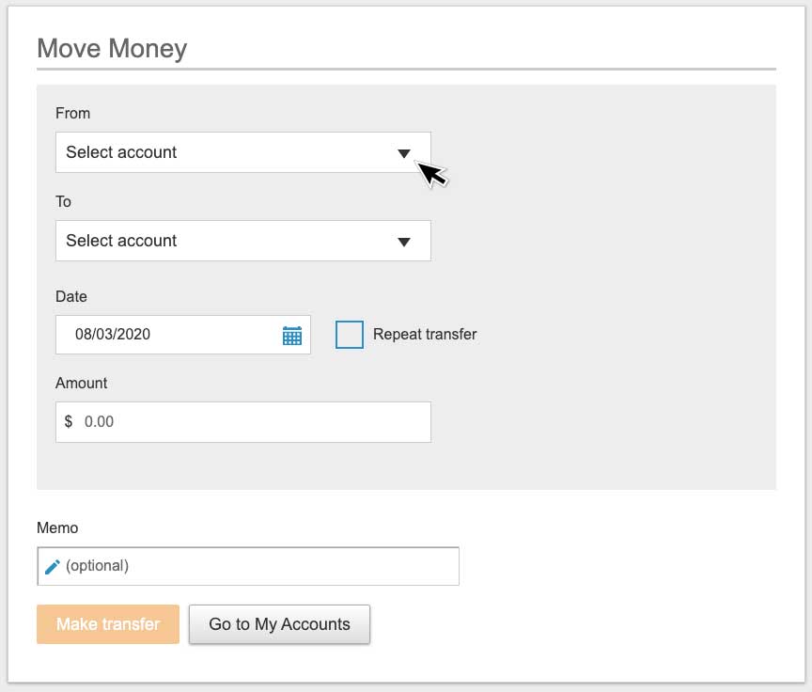This screenshot has width=812, height=692.
Task: Click the pencil icon in Memo field
Action: pyautogui.click(x=53, y=566)
